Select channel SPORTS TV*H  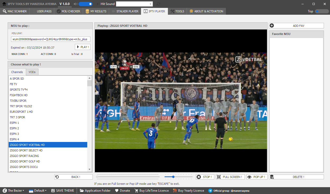pyautogui.click(x=48, y=90)
